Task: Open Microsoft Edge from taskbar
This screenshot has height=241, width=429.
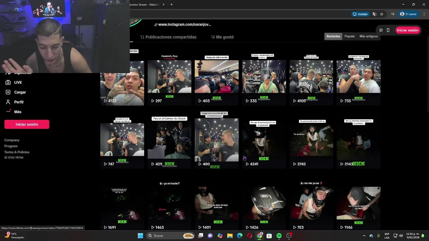Action: coord(240,236)
